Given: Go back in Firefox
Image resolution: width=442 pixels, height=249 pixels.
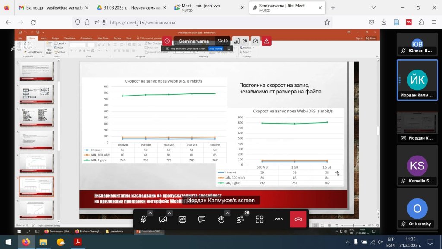Looking at the screenshot, I should click(x=8, y=22).
